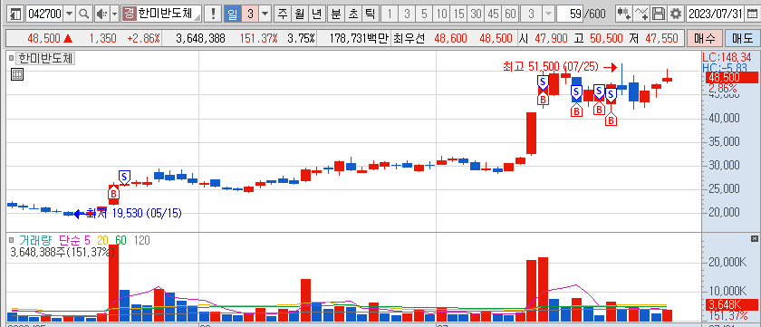Click the stock search magnifier icon
This screenshot has height=327, width=761.
(84, 14)
